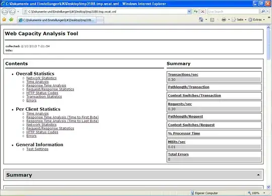Open the Test Settings link

pos(37,149)
